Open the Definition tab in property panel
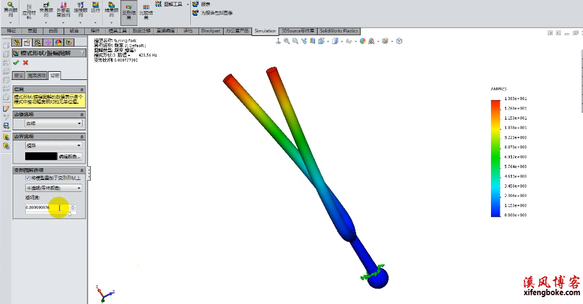The height and width of the screenshot is (304, 583). 18,76
